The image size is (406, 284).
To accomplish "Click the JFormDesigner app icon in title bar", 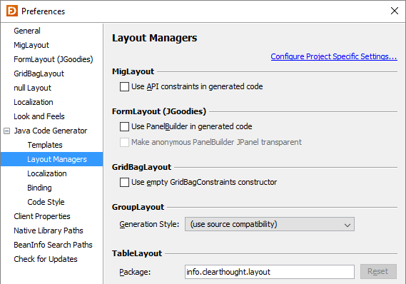I will (12, 11).
